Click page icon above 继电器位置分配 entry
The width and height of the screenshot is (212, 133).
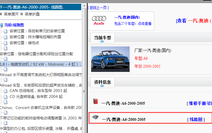click(6, 48)
